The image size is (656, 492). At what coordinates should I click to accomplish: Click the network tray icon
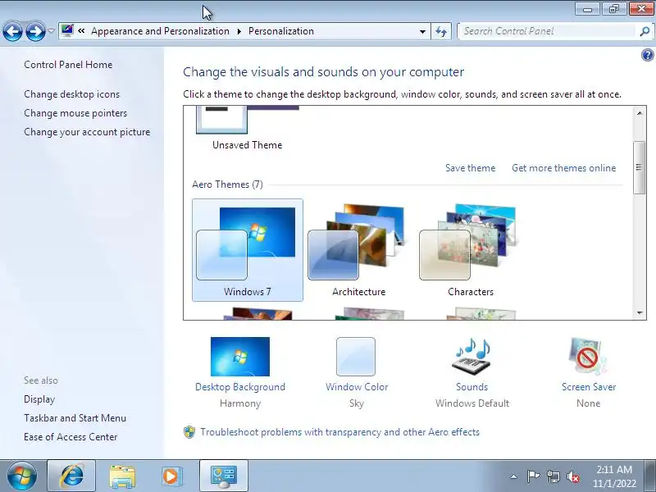point(553,476)
